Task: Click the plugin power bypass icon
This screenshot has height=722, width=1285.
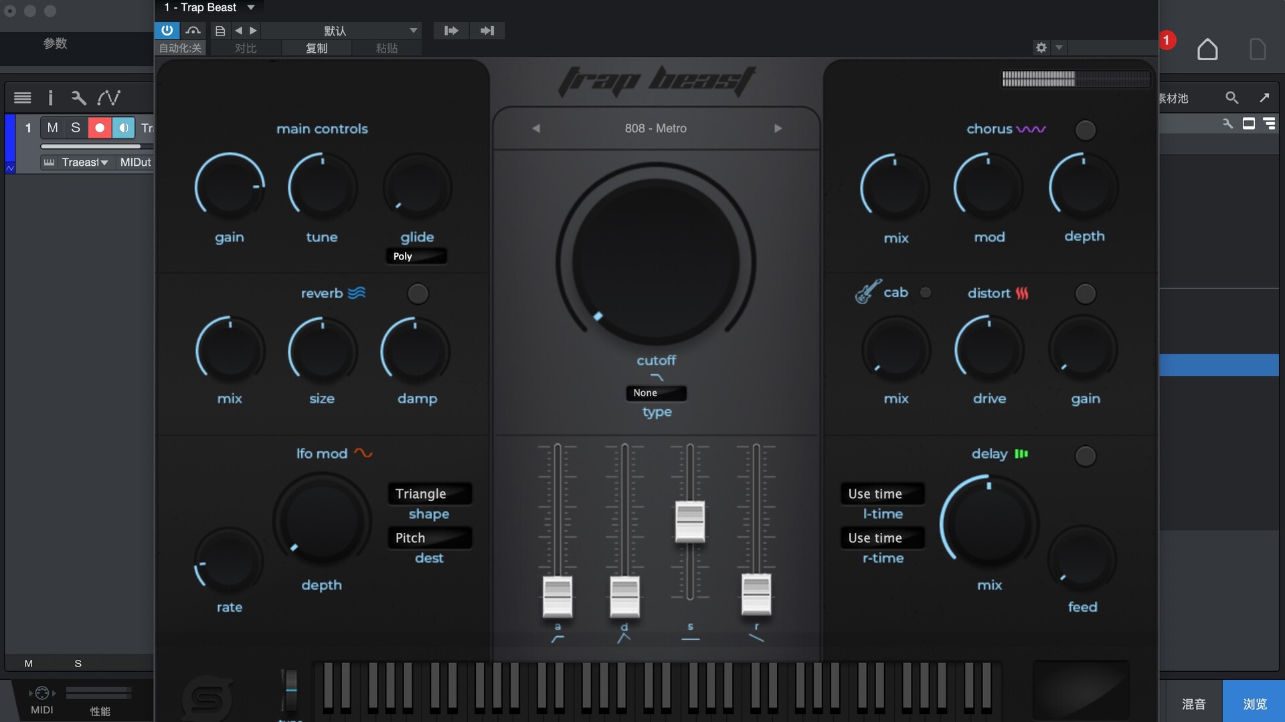Action: [167, 30]
